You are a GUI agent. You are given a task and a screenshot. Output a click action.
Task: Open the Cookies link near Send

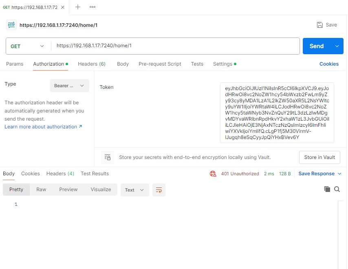coord(329,64)
